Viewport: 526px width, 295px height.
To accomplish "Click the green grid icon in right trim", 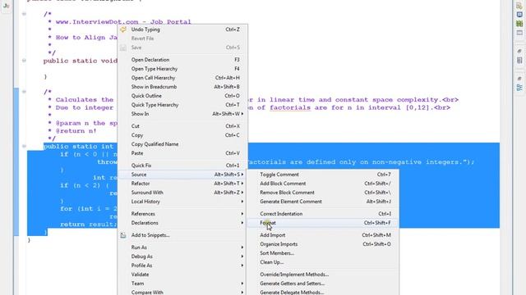I will [x=519, y=24].
